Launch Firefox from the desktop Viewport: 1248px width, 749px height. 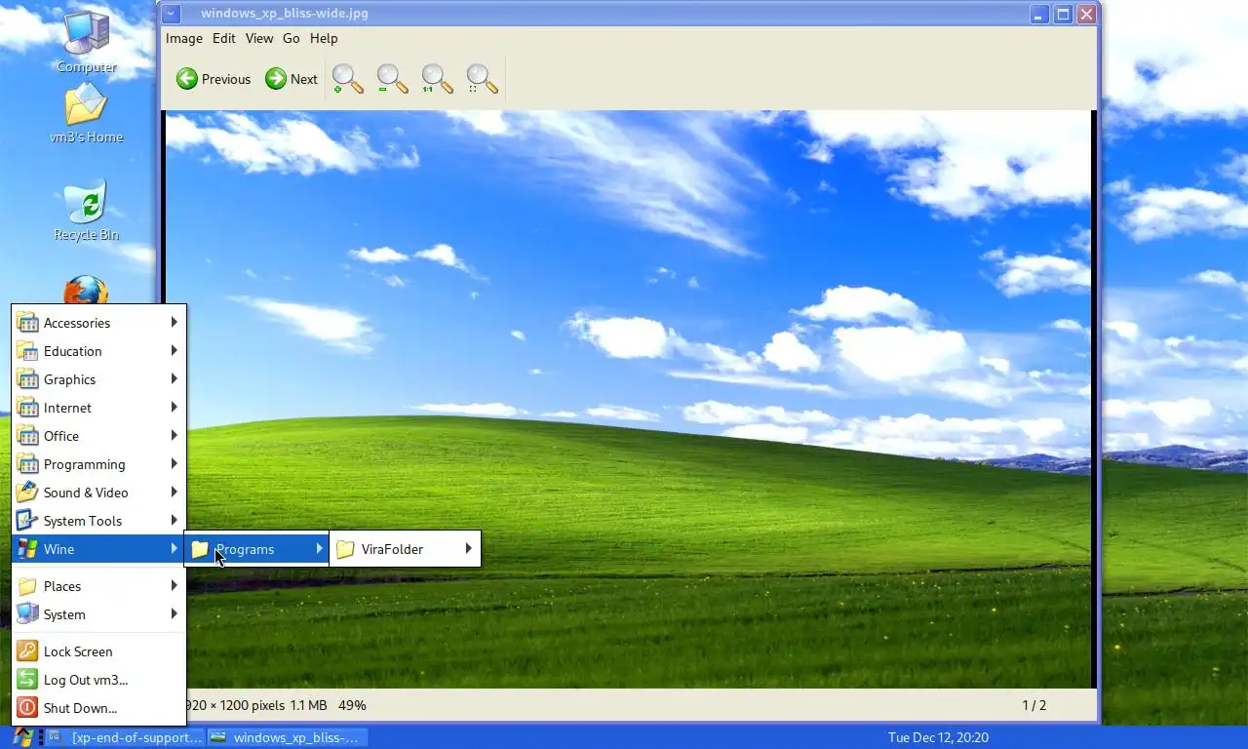[86, 291]
